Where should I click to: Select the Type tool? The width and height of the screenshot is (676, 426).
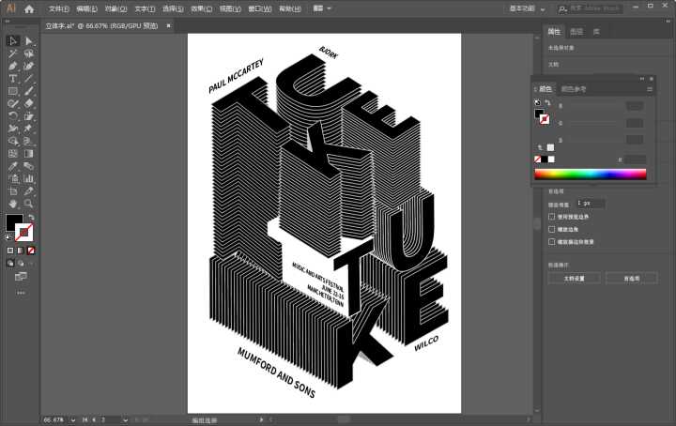click(13, 79)
